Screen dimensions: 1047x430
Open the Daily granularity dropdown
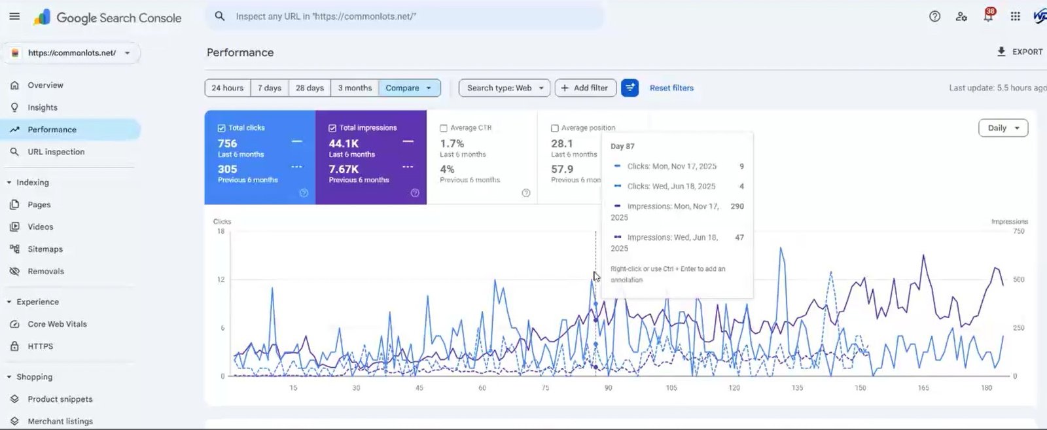(x=1003, y=128)
